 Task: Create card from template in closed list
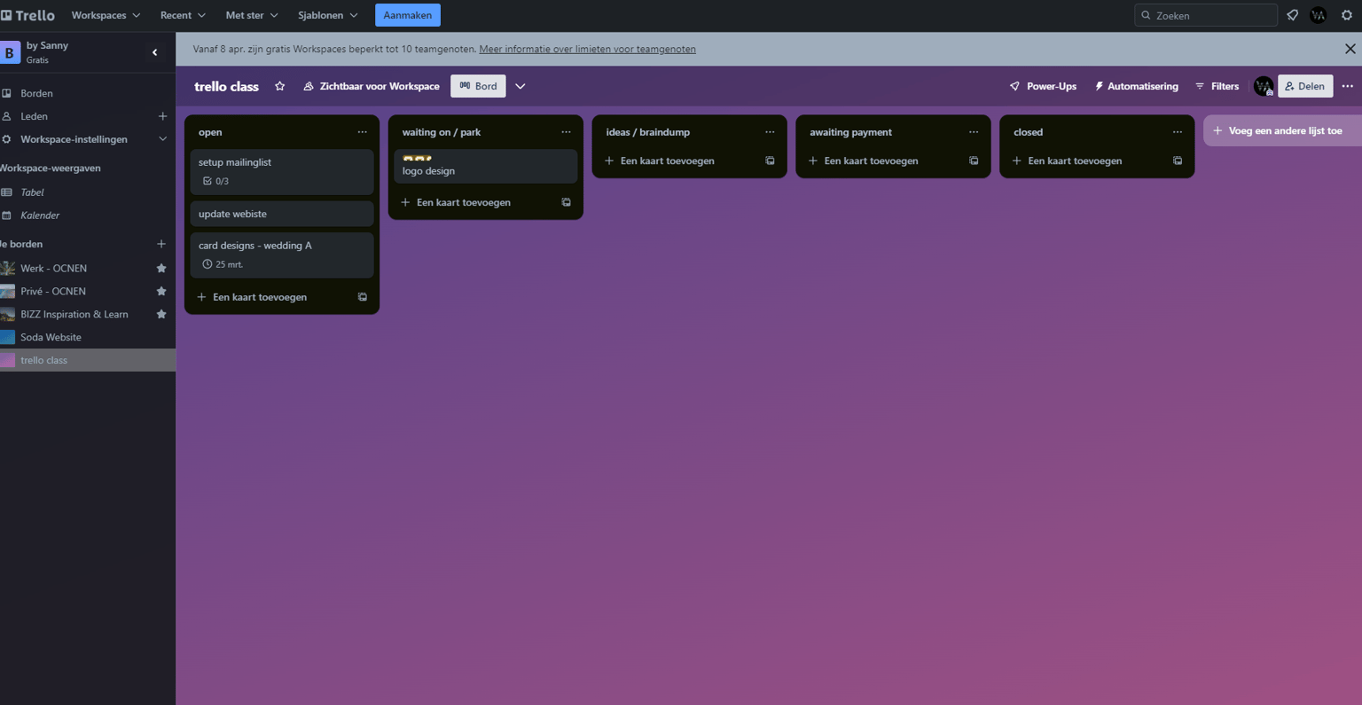click(x=1178, y=161)
